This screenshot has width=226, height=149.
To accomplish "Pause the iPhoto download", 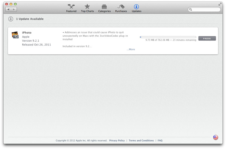I will click(x=207, y=38).
